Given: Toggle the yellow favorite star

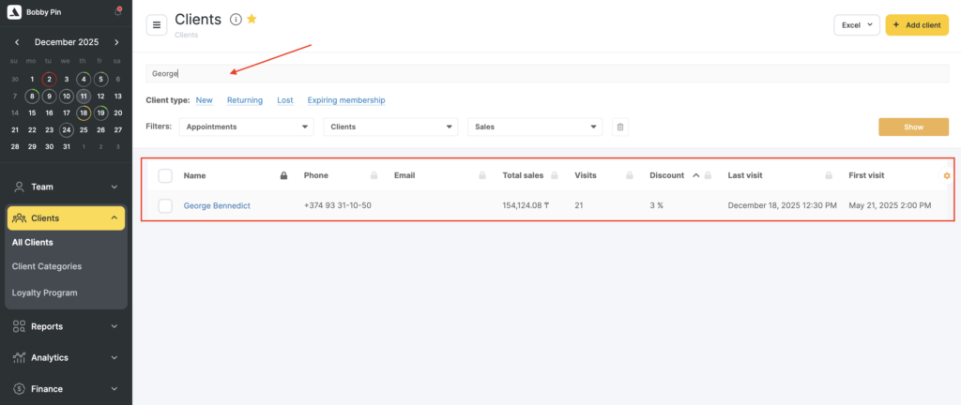Looking at the screenshot, I should pyautogui.click(x=252, y=20).
